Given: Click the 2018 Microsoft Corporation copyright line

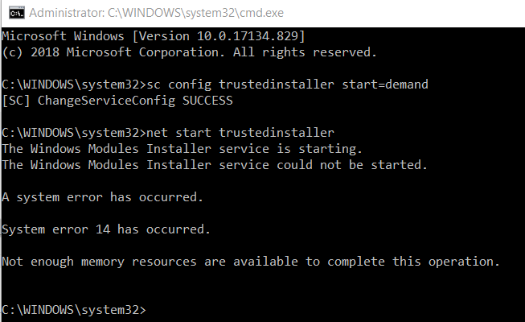Looking at the screenshot, I should [190, 52].
